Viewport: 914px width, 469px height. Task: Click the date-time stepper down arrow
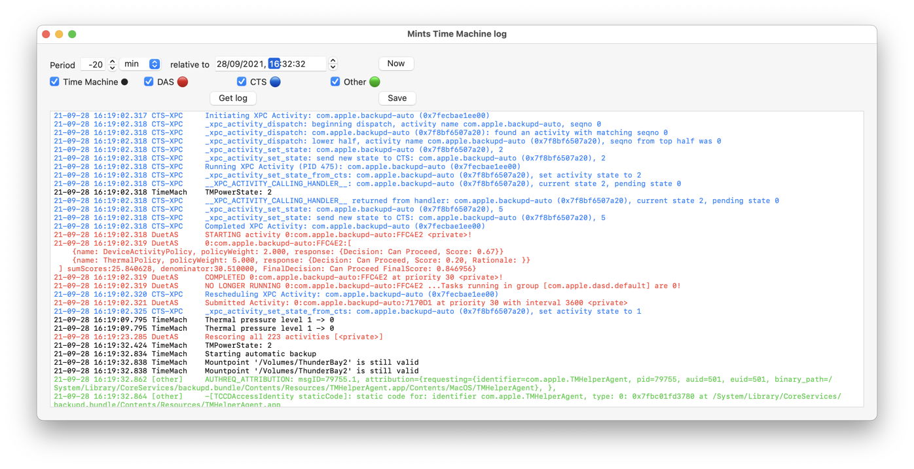[333, 67]
